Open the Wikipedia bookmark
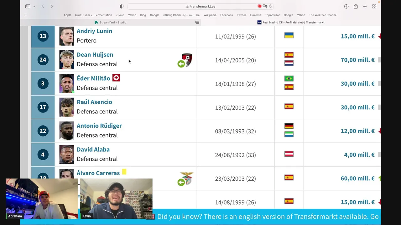This screenshot has width=401, height=225. 210,15
